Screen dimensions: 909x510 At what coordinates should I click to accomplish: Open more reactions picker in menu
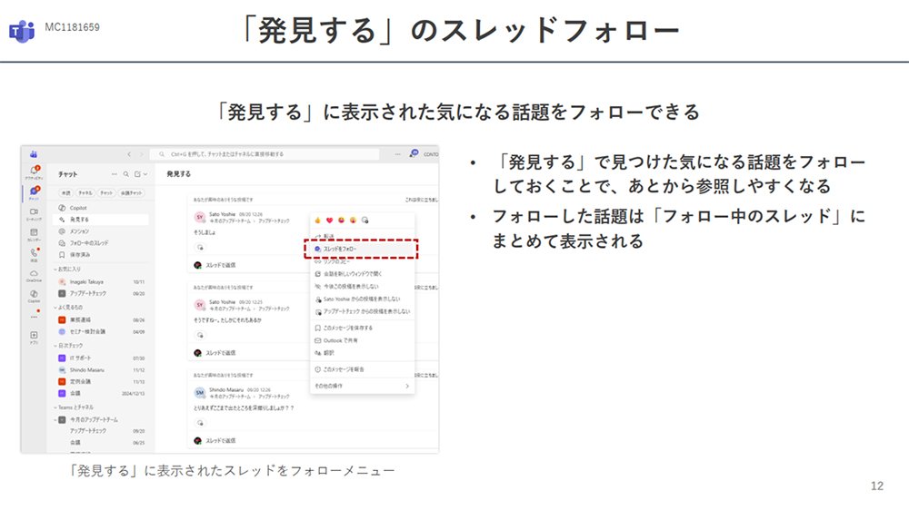[x=365, y=220]
